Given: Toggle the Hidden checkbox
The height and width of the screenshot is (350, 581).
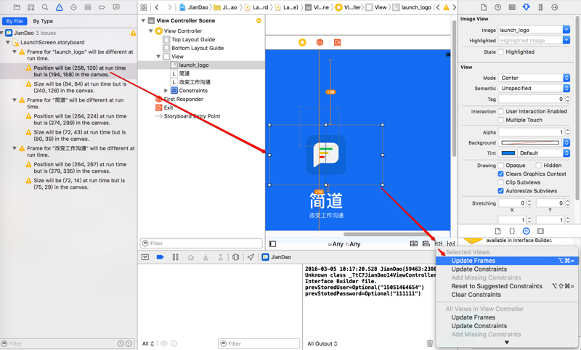Looking at the screenshot, I should pyautogui.click(x=538, y=165).
